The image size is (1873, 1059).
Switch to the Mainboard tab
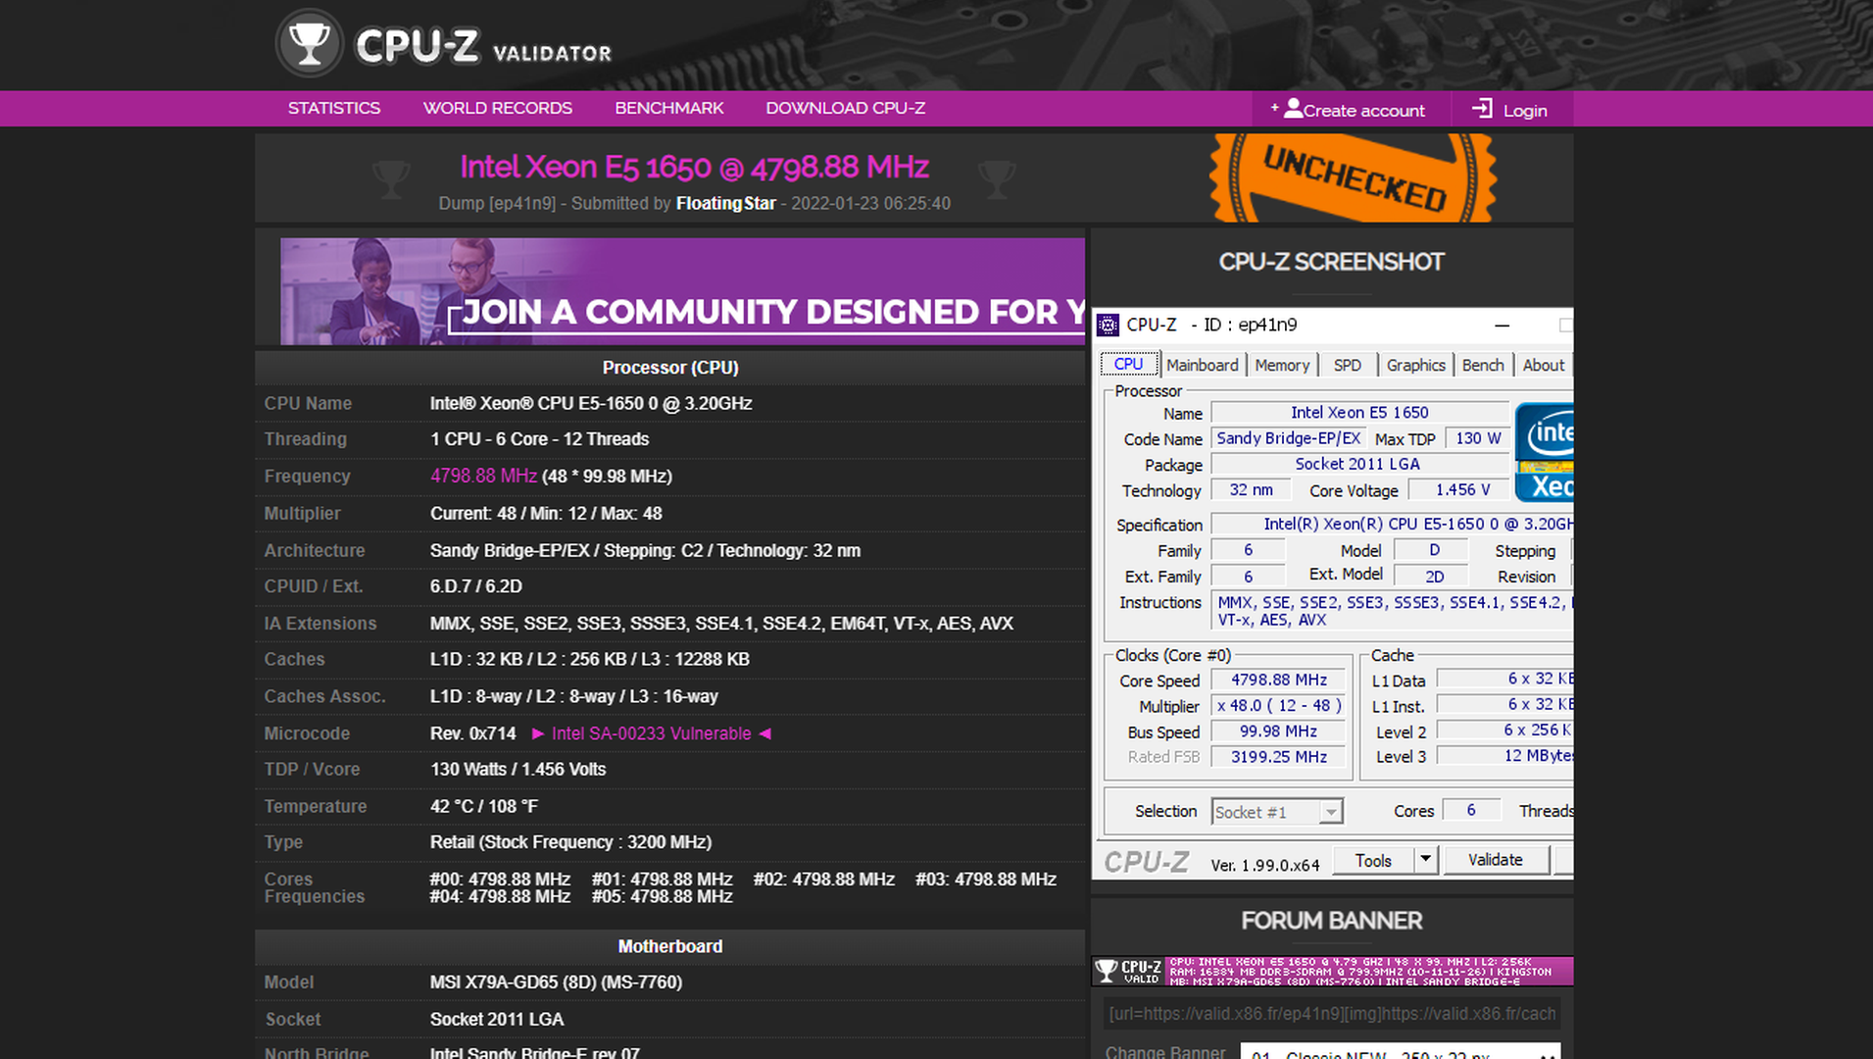click(1202, 365)
